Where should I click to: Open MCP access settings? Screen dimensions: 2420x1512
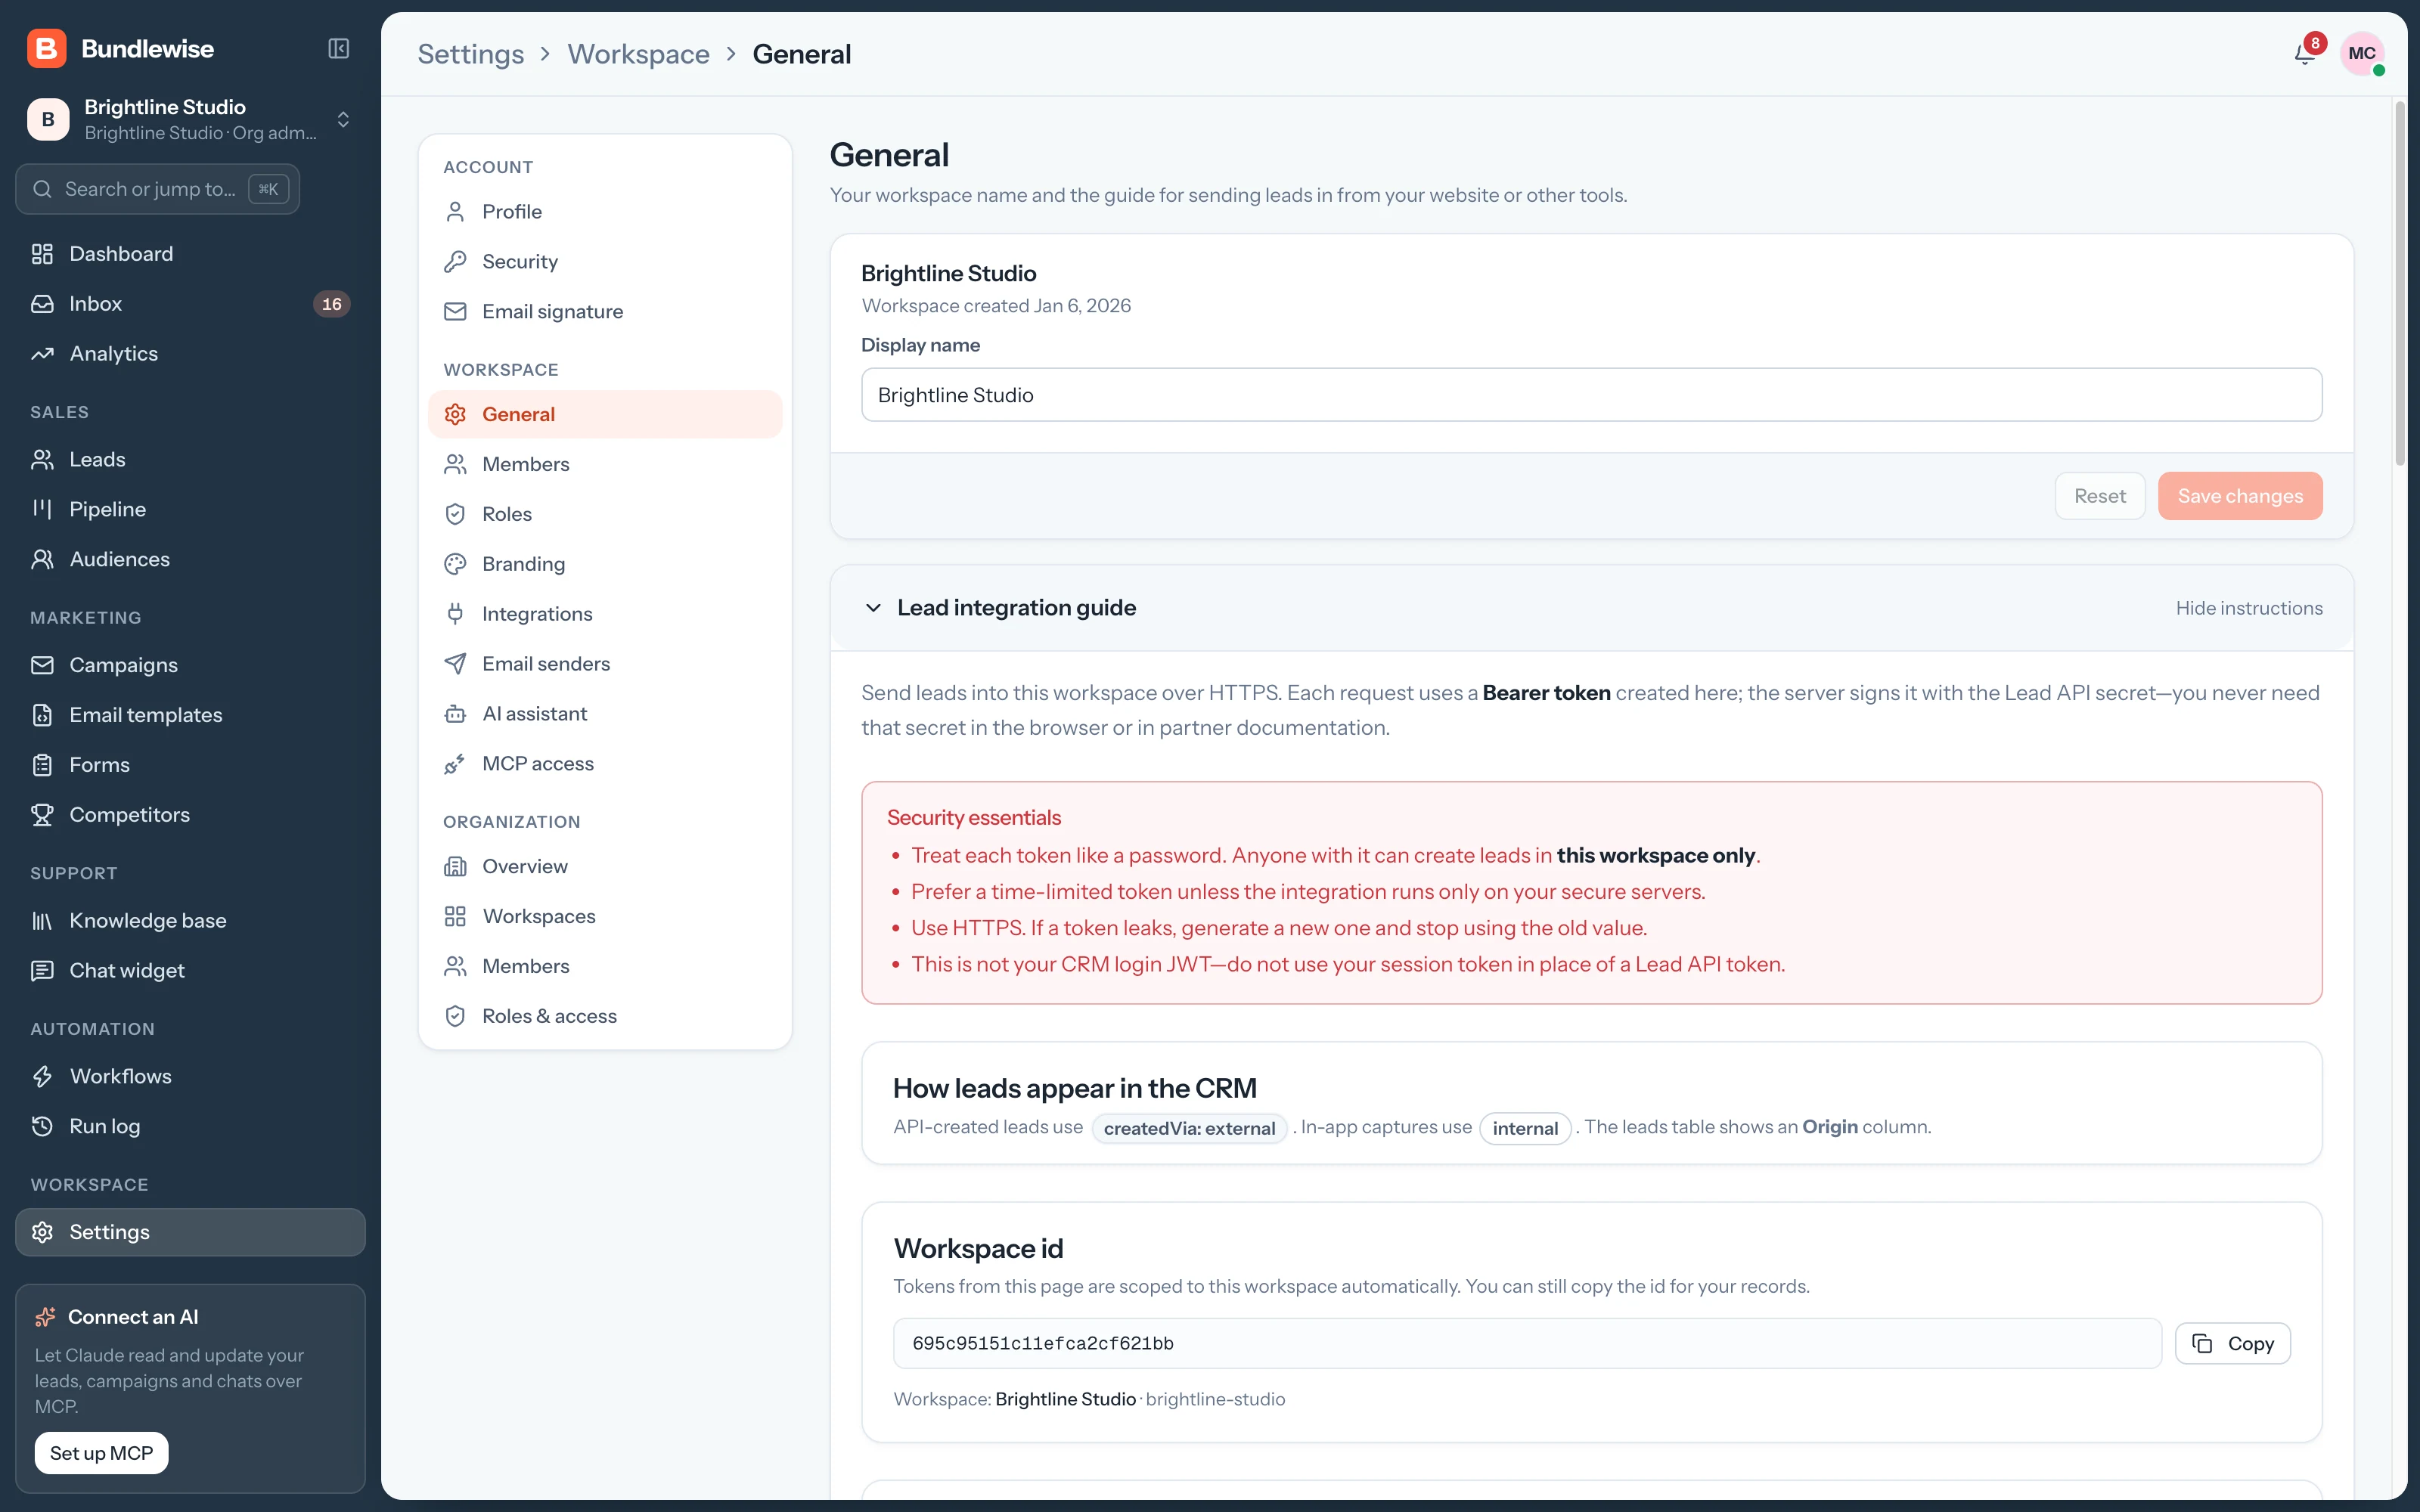coord(605,764)
